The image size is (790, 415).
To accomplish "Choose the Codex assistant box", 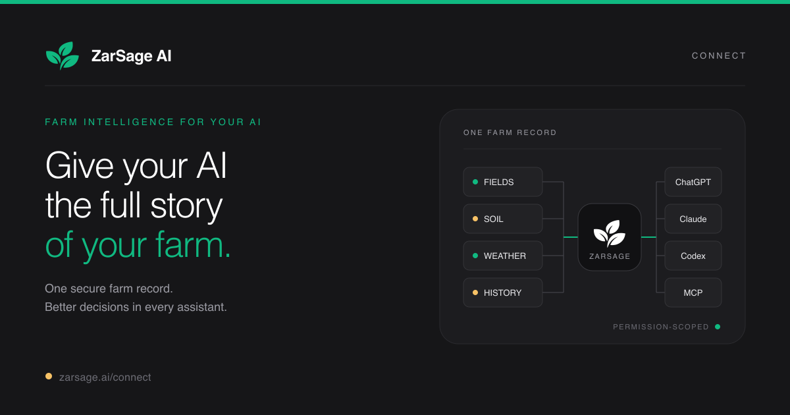I will (x=693, y=256).
